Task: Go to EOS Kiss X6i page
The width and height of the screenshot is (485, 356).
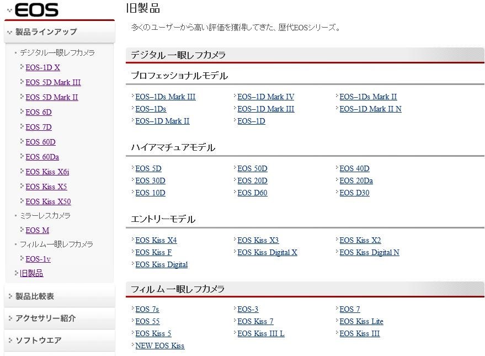Action: click(47, 172)
